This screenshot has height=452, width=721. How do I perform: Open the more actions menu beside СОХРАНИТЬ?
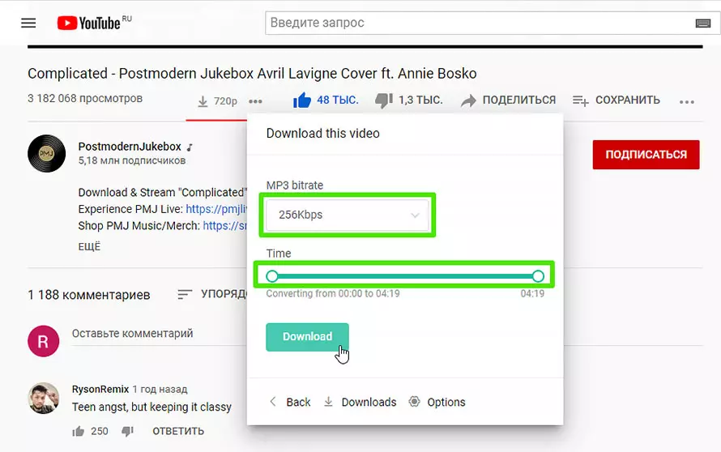[686, 101]
